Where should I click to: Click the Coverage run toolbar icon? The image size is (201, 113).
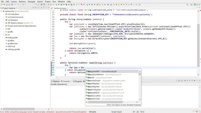(x=66, y=5)
